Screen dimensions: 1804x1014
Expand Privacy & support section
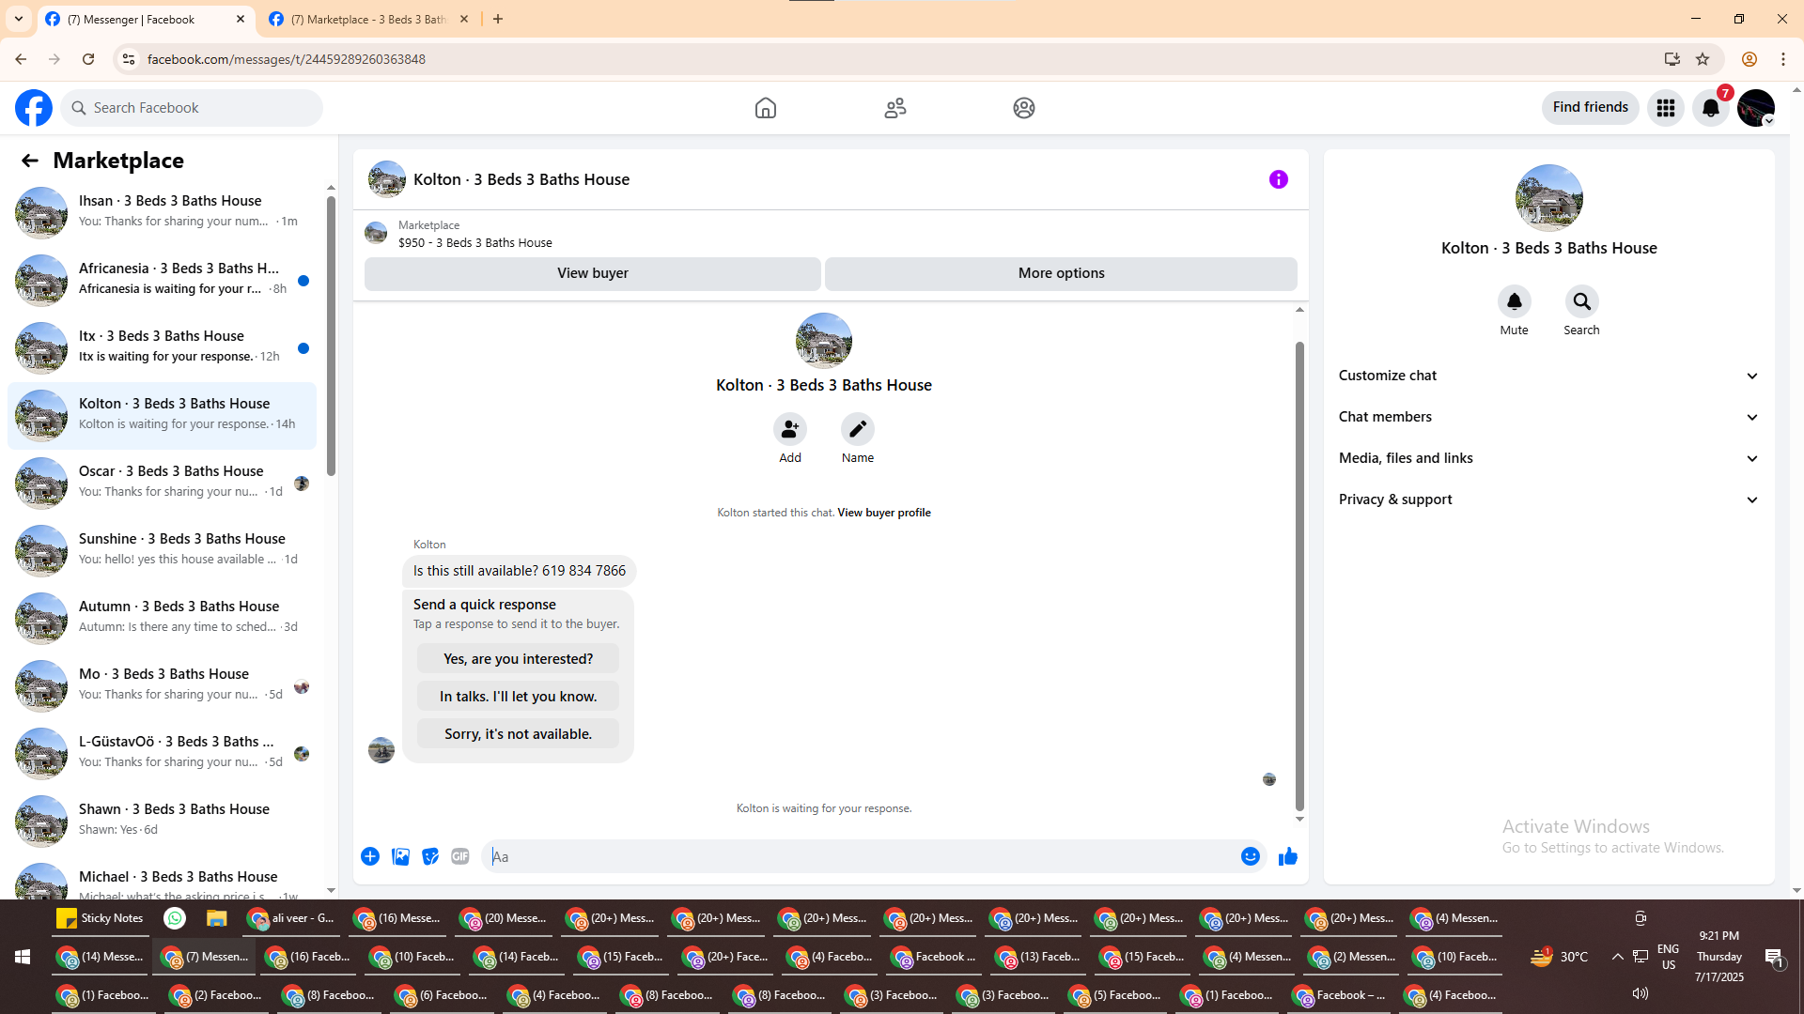tap(1549, 499)
